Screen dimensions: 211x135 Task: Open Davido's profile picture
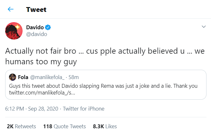(13, 31)
